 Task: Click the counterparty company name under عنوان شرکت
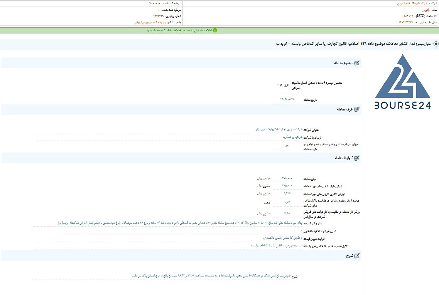[x=279, y=129]
